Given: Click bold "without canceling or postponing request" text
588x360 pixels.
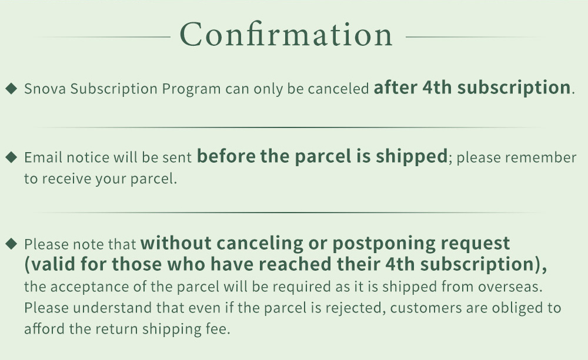Looking at the screenshot, I should pos(326,243).
